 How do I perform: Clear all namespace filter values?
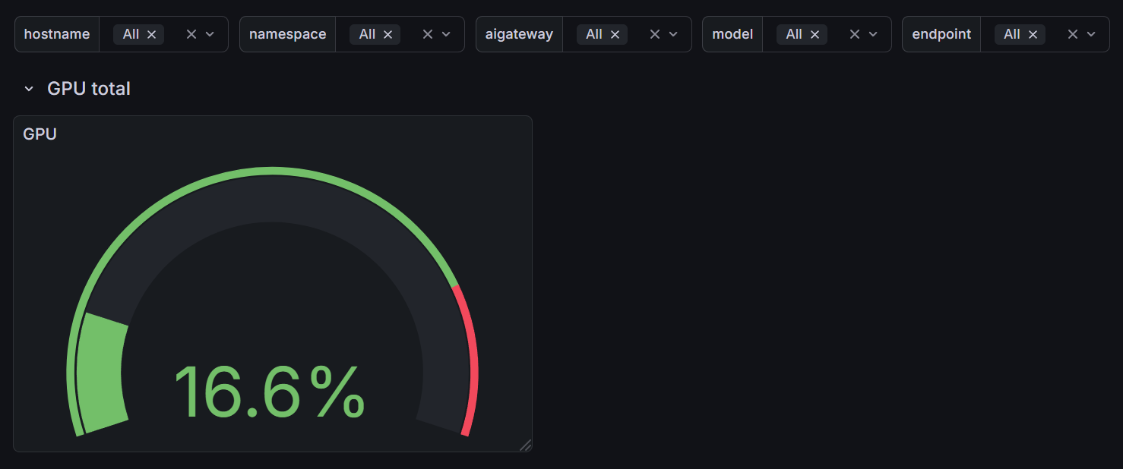point(428,34)
